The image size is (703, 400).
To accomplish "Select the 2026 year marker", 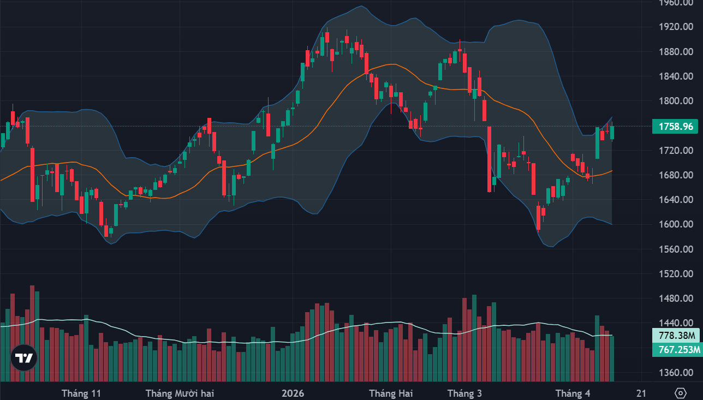I will pyautogui.click(x=293, y=393).
